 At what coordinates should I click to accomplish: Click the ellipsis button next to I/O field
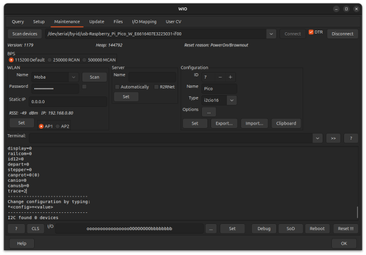[x=210, y=228]
